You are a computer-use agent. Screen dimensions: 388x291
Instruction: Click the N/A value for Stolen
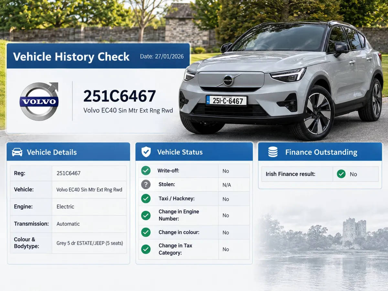tap(227, 185)
